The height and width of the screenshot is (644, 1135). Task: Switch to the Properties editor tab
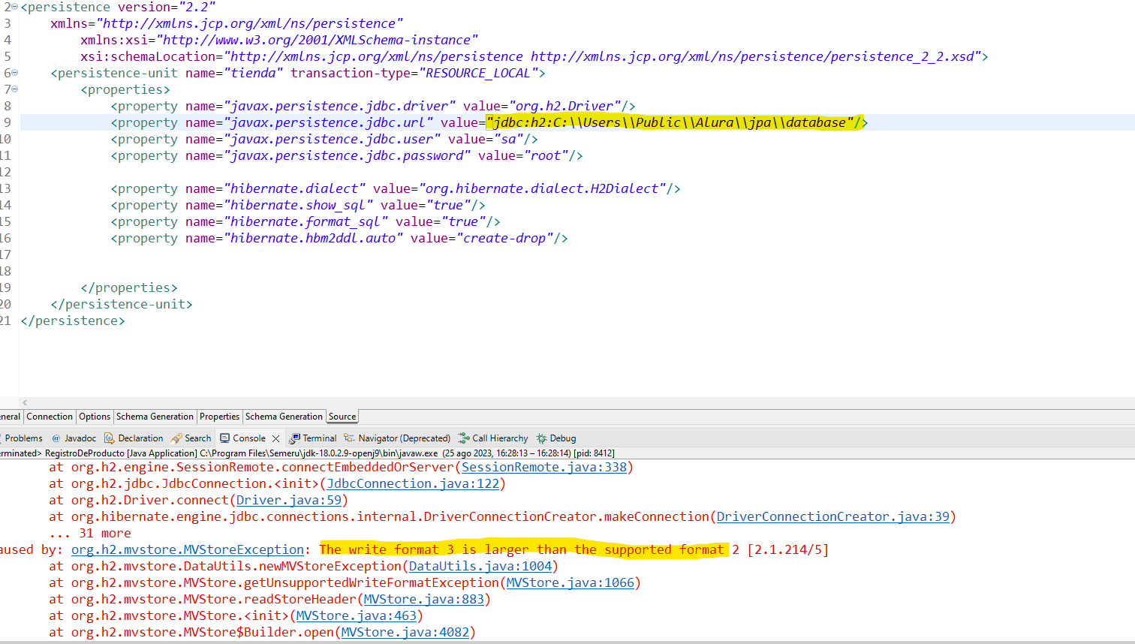pyautogui.click(x=220, y=417)
